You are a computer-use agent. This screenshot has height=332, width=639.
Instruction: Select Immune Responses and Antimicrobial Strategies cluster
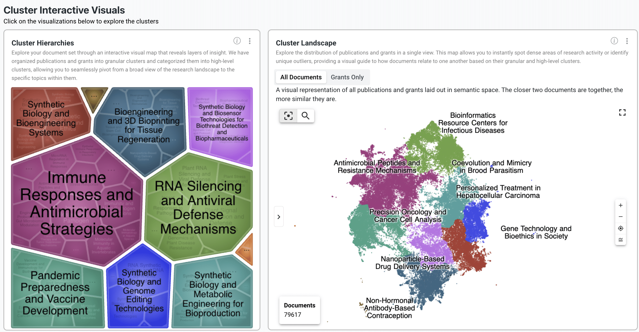[x=76, y=203]
